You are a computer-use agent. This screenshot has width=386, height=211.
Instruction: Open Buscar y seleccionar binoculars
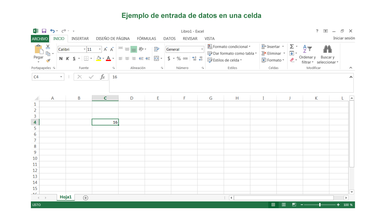tap(327, 55)
